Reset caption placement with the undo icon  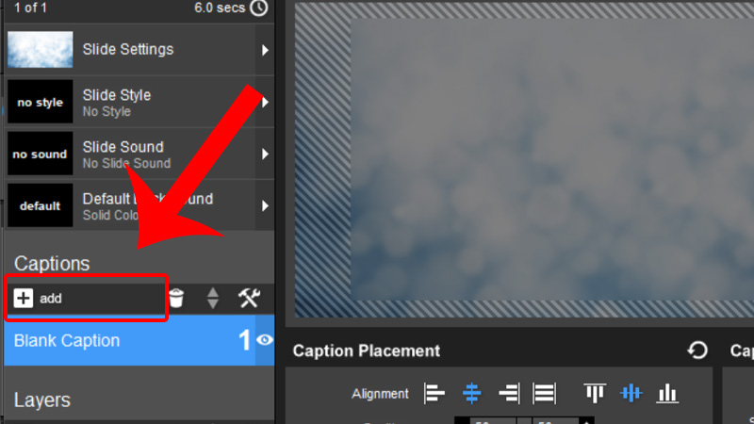pyautogui.click(x=697, y=351)
